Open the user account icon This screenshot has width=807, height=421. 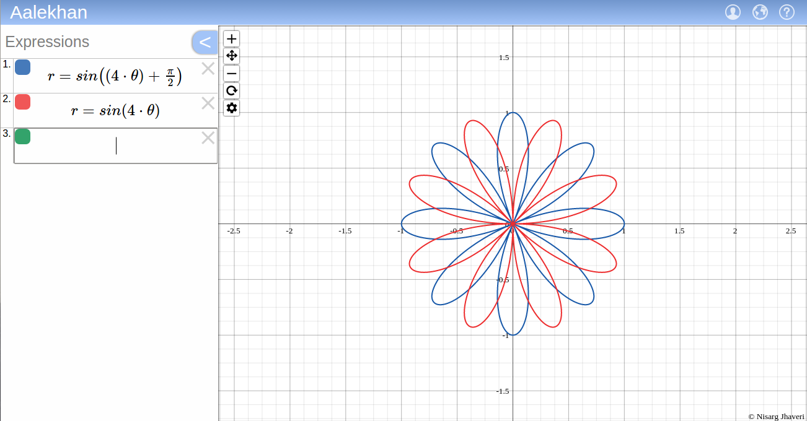(x=733, y=12)
